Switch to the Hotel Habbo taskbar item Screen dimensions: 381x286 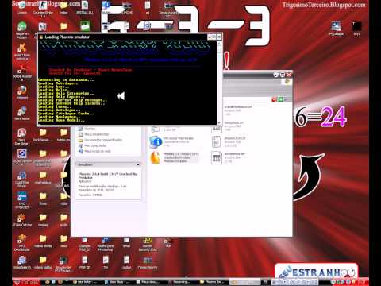(x=85, y=282)
